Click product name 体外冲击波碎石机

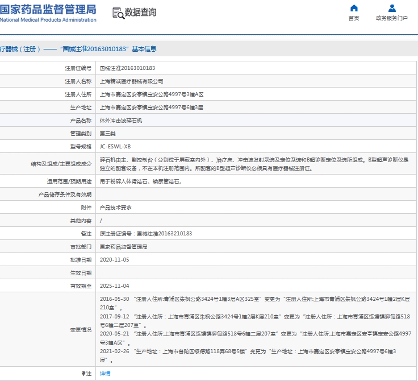pyautogui.click(x=121, y=121)
